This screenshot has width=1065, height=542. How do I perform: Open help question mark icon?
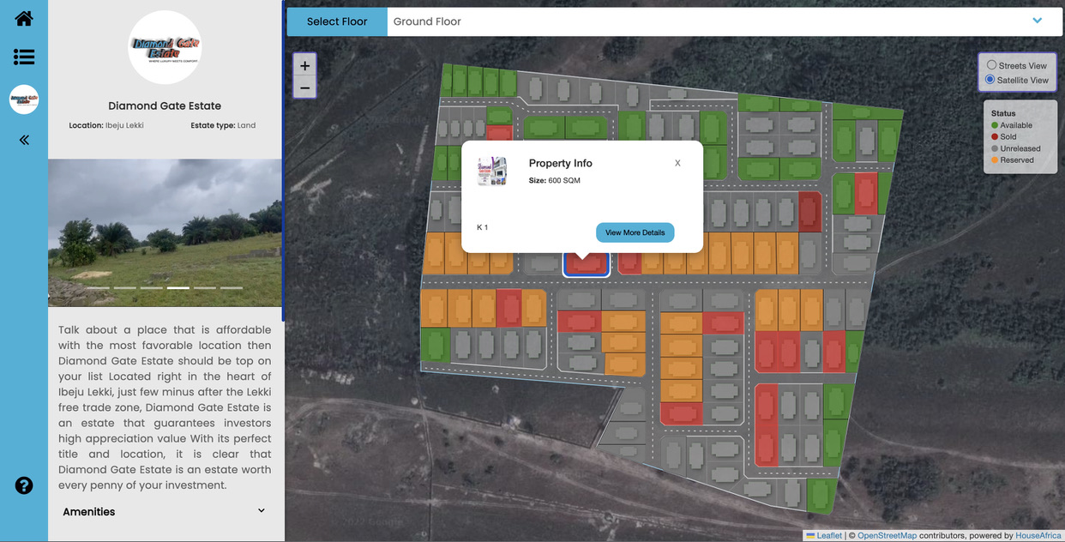(24, 485)
